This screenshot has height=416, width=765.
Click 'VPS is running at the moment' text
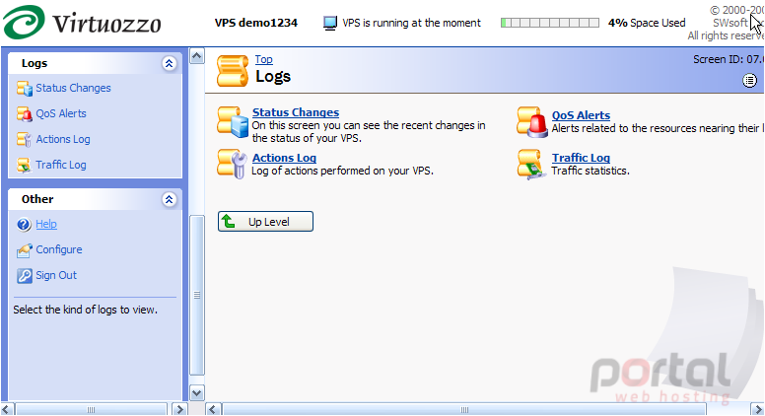[411, 23]
